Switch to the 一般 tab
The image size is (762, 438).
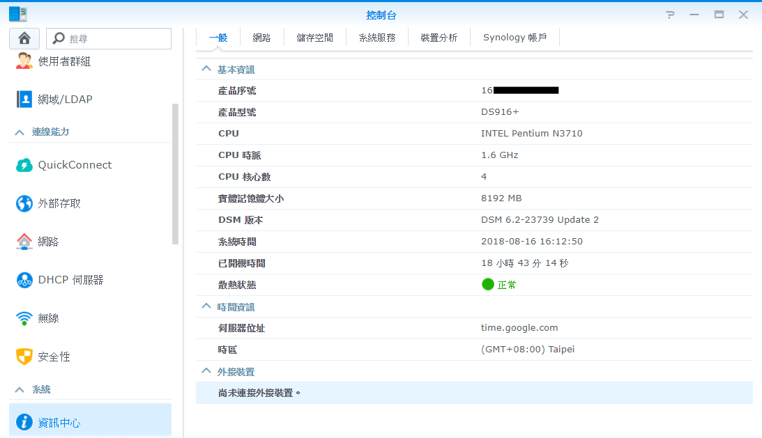[x=218, y=38]
